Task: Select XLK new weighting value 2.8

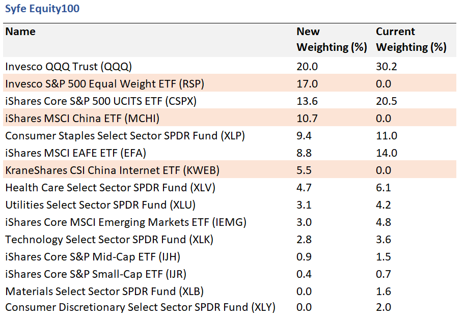Action: pos(304,240)
